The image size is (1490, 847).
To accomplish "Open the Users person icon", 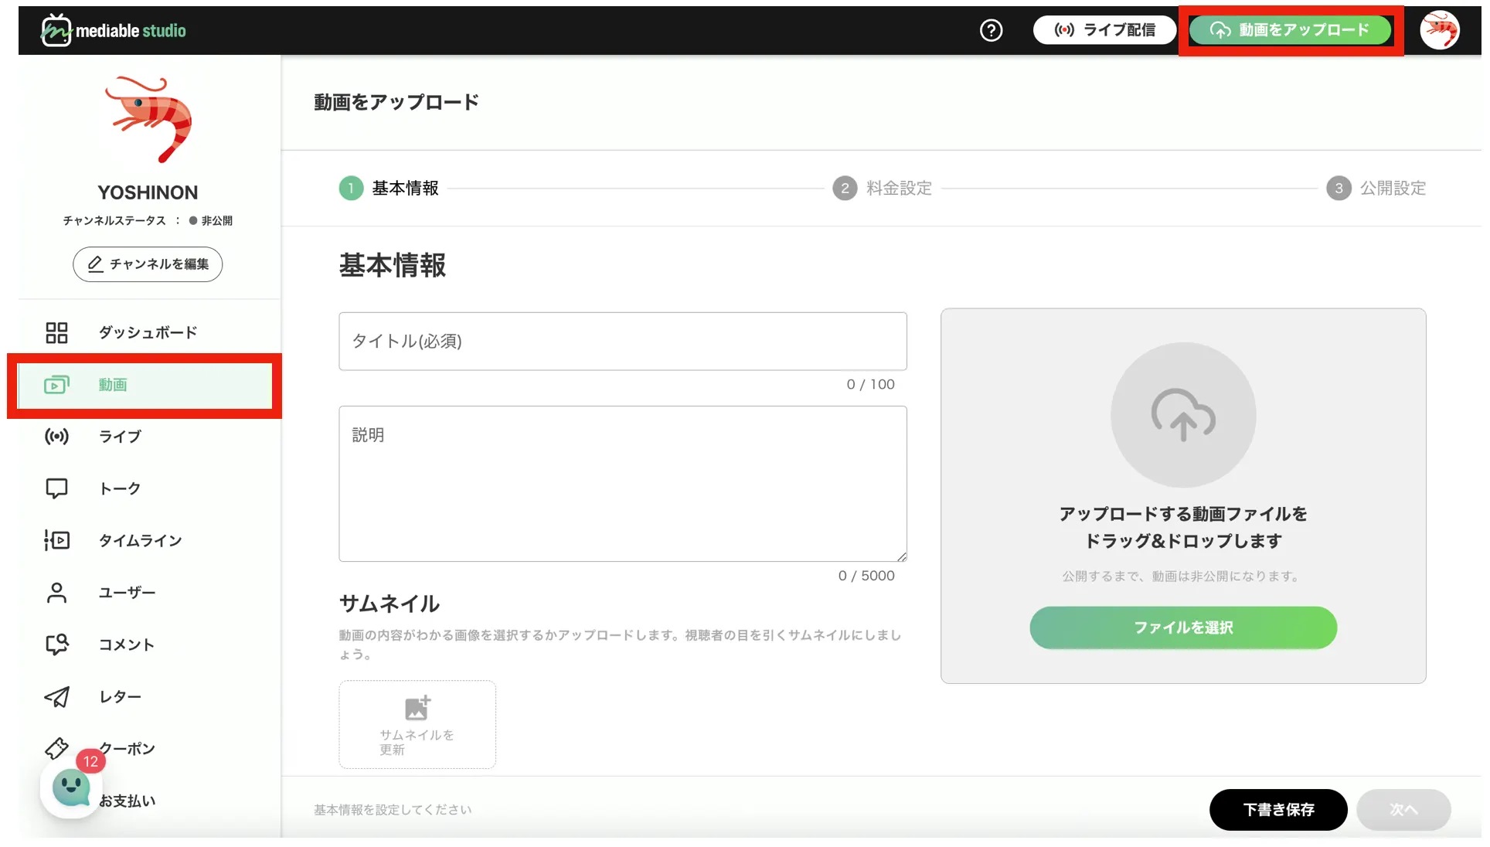I will [x=56, y=593].
